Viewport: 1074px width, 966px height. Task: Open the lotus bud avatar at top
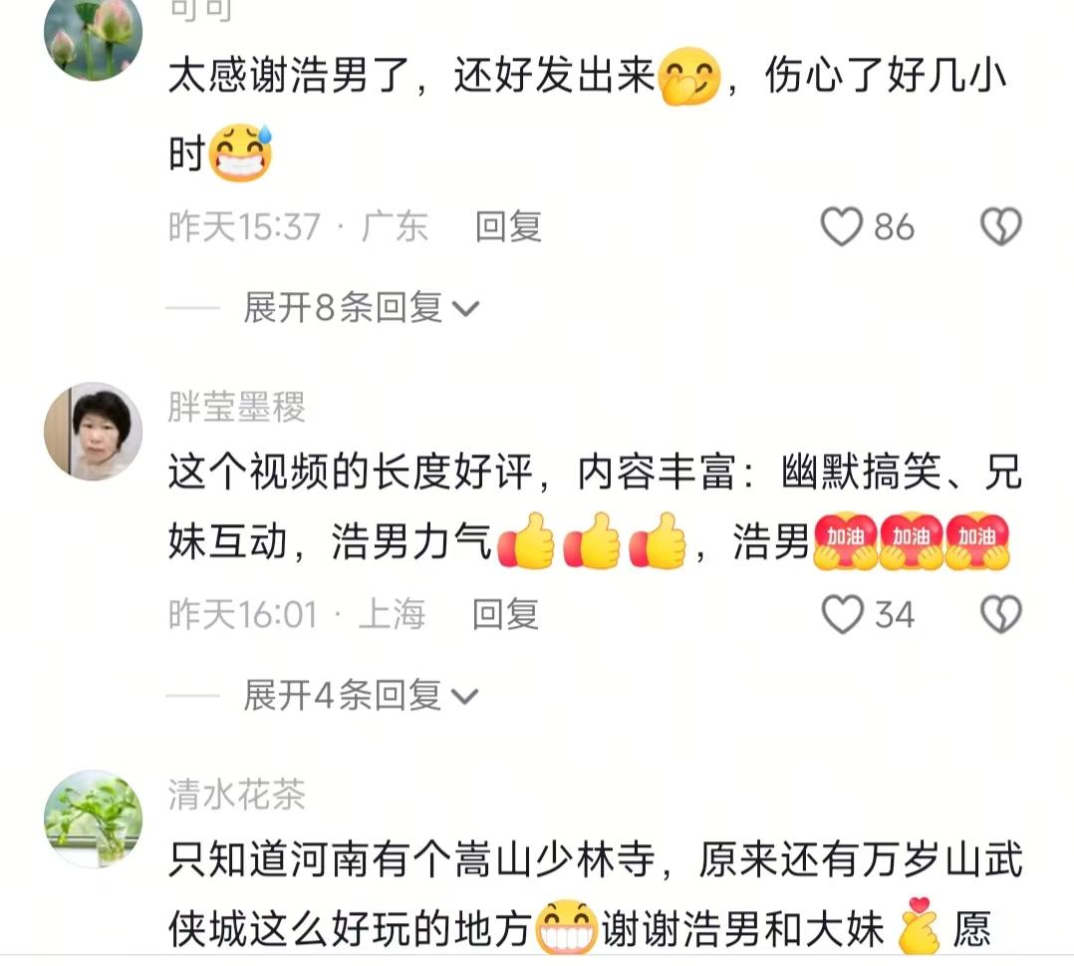click(x=94, y=34)
